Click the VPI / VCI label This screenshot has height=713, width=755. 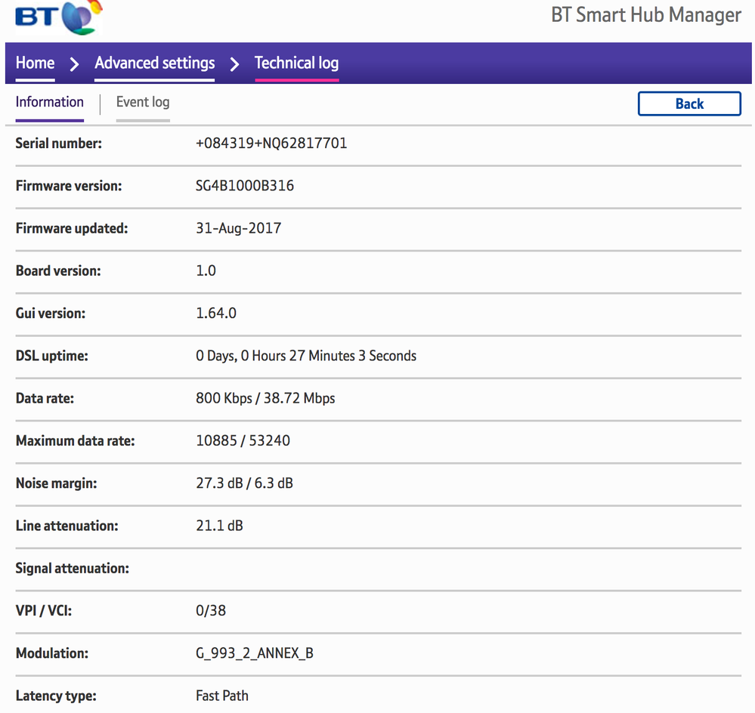pos(44,610)
